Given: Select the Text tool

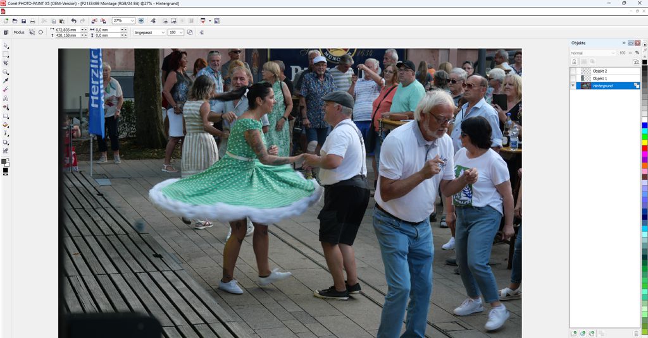Looking at the screenshot, I should pos(6,98).
